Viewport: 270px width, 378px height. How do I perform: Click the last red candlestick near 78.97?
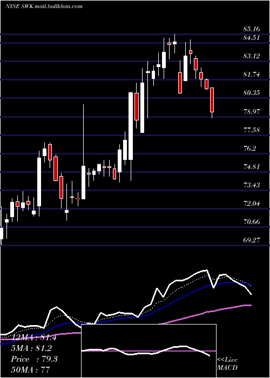[212, 100]
